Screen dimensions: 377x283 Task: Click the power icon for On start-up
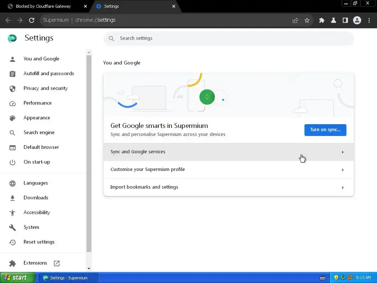13,162
